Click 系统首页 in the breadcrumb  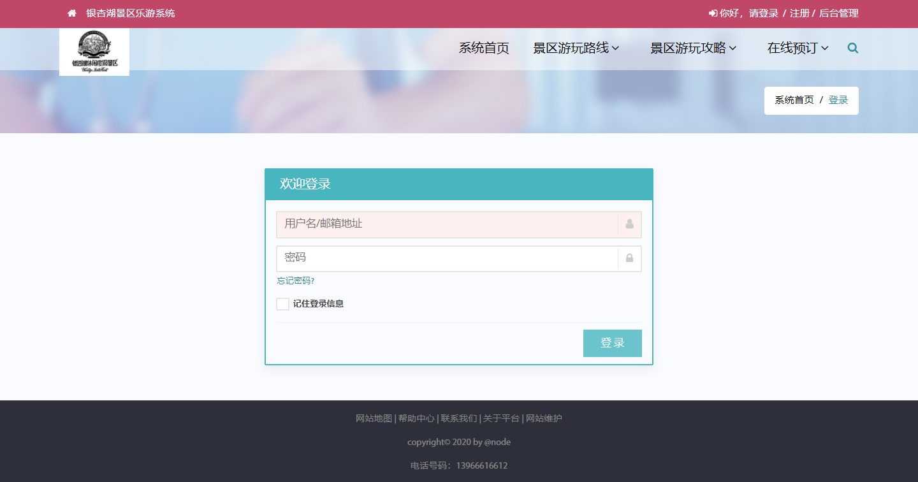(x=794, y=100)
